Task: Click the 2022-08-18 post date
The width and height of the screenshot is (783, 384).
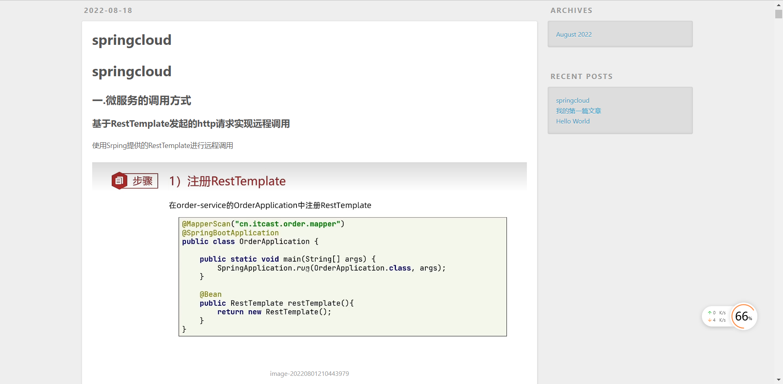Action: [108, 11]
